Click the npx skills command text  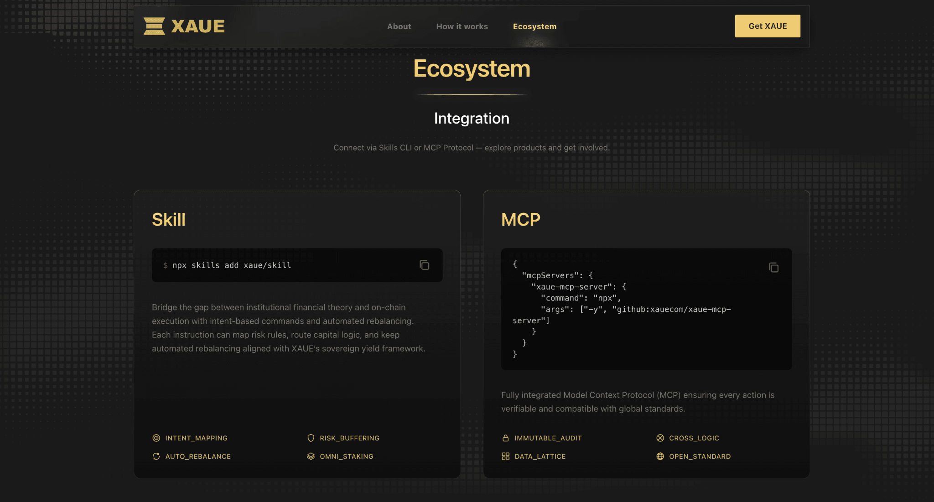click(232, 265)
